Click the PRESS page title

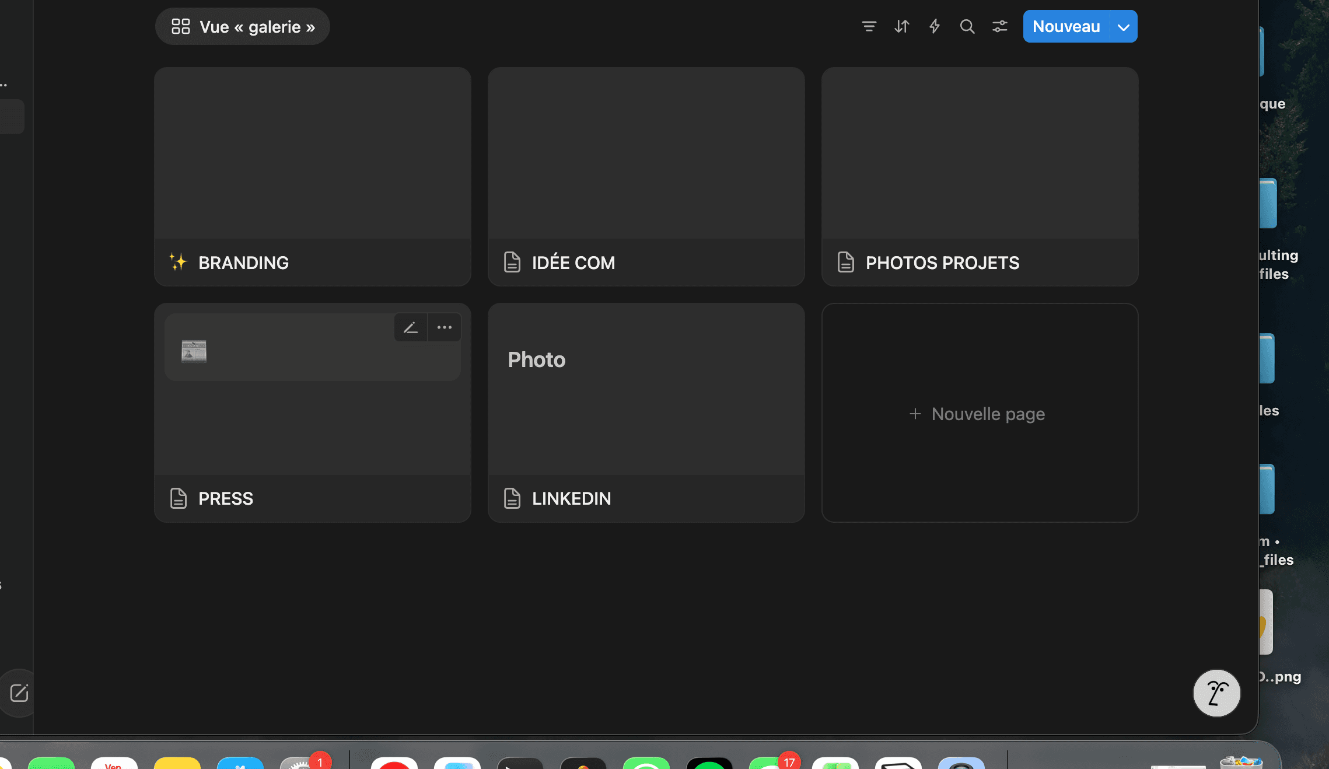coord(226,498)
